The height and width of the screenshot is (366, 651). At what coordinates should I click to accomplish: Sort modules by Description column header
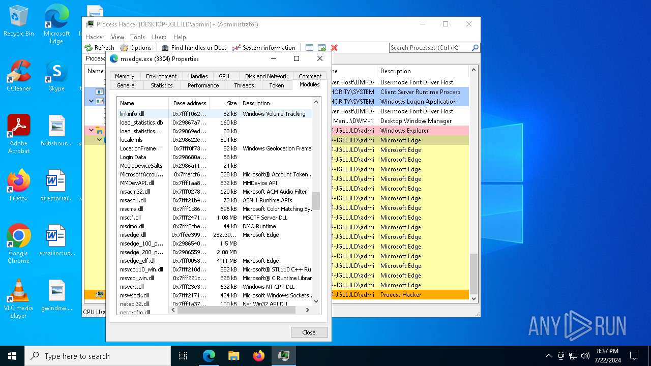click(276, 103)
